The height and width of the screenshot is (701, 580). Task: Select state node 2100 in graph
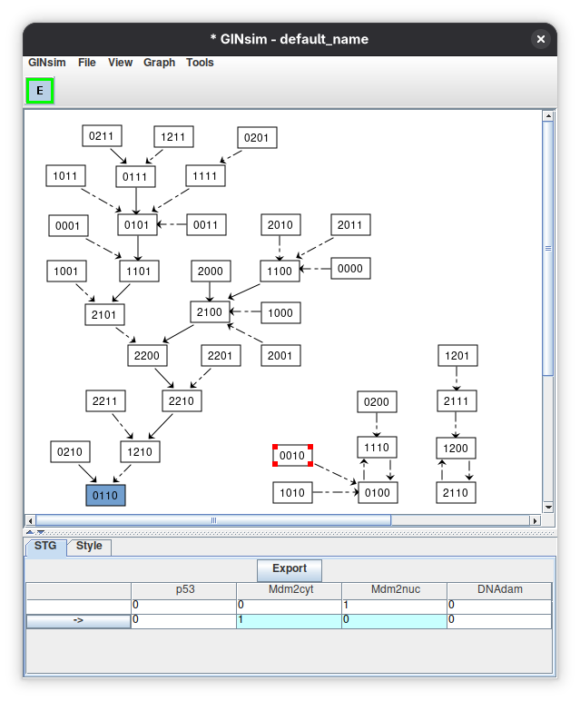(x=210, y=312)
